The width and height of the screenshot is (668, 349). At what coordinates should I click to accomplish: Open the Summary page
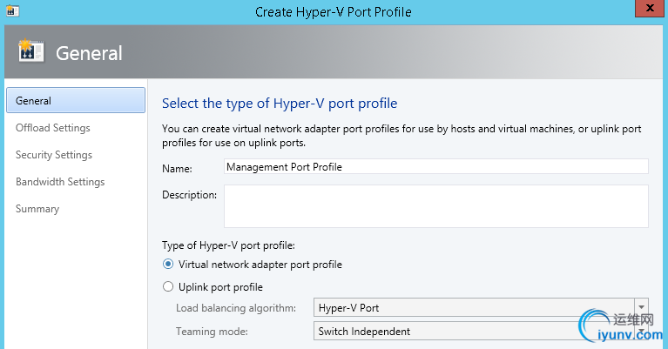37,209
